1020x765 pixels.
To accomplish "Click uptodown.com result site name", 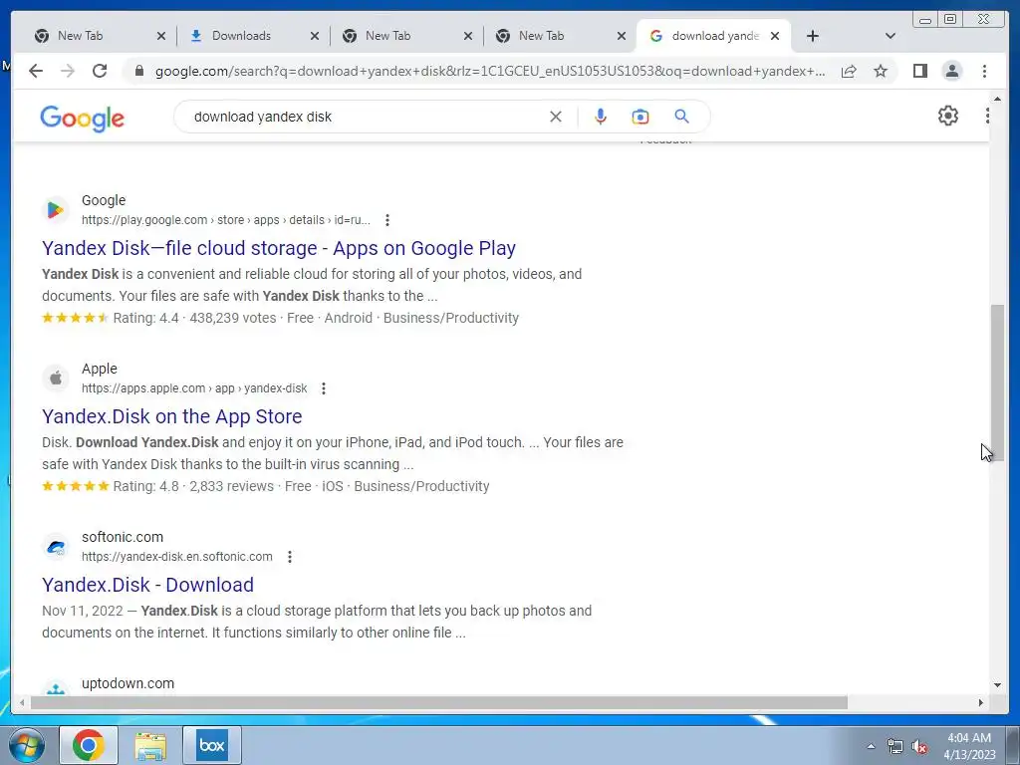I will click(x=128, y=683).
